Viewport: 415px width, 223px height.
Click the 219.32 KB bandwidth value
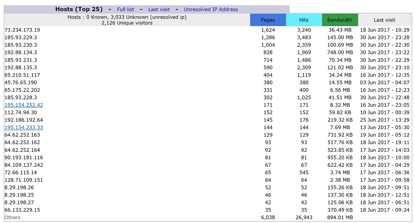(x=340, y=120)
